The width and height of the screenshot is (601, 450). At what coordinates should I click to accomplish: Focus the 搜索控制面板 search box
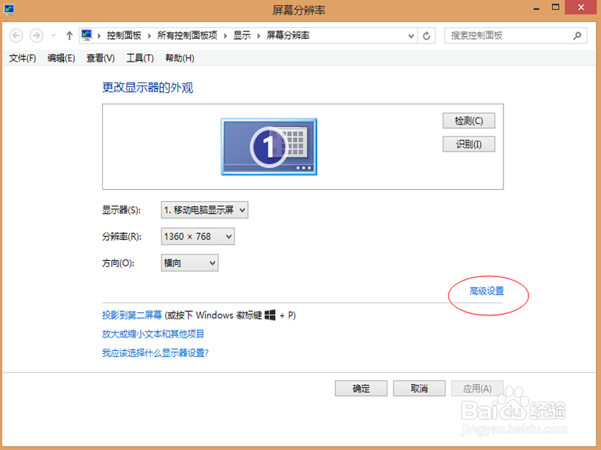click(x=515, y=35)
